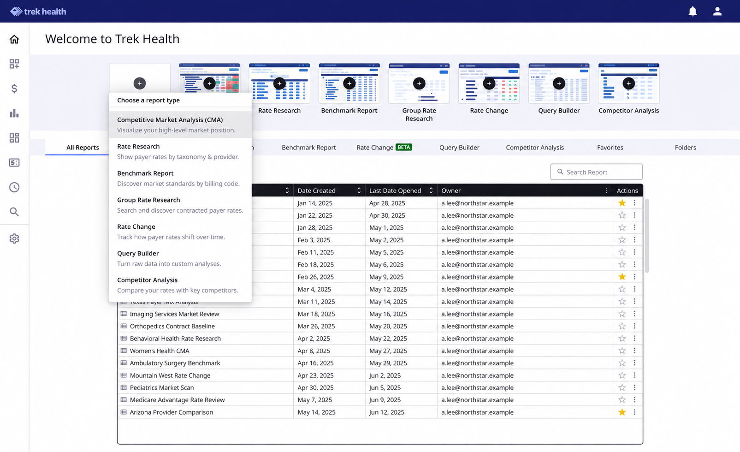Create new Rate Change thumbnail
This screenshot has height=452, width=740.
(489, 83)
